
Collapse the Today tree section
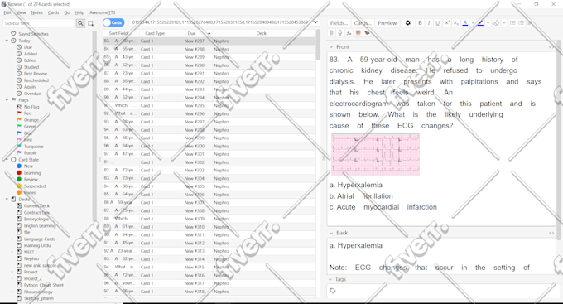[7, 41]
